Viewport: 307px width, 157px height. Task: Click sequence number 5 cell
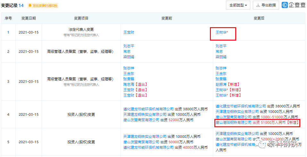click(8, 142)
